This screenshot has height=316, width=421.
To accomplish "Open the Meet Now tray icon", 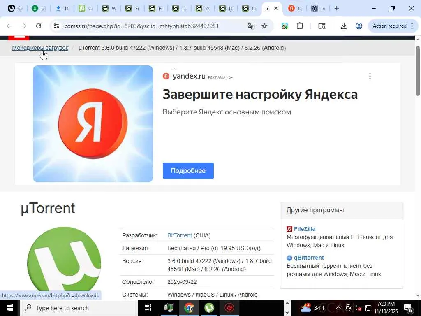I will [348, 308].
